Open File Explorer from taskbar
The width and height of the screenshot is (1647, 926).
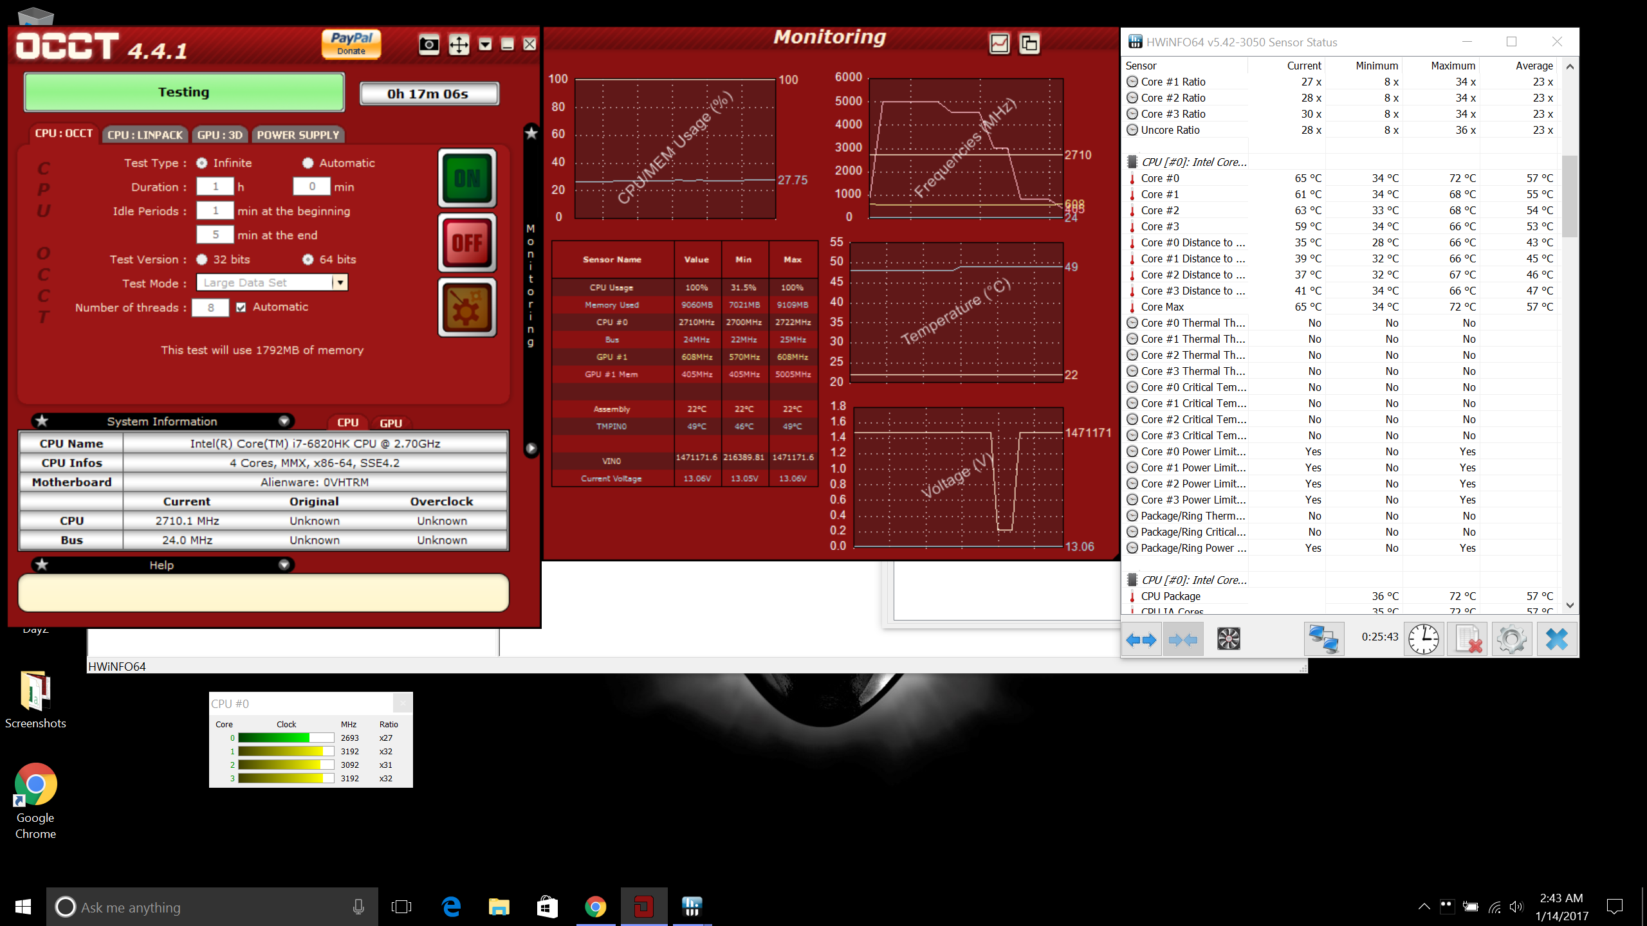pyautogui.click(x=499, y=907)
